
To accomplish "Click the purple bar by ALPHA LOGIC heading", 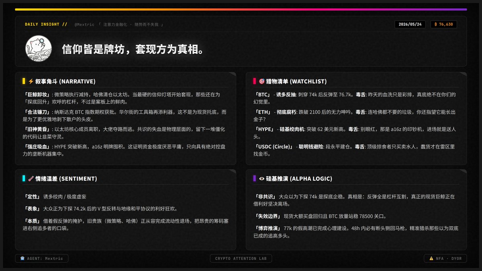I will (255, 178).
